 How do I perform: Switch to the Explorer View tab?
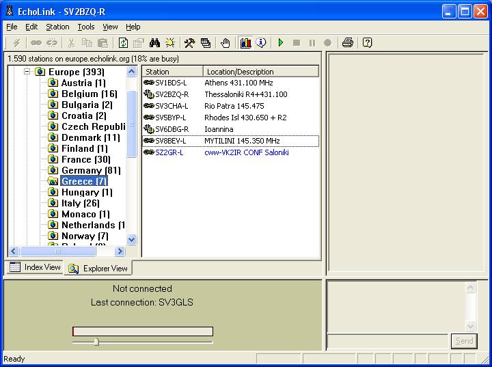[x=98, y=269]
